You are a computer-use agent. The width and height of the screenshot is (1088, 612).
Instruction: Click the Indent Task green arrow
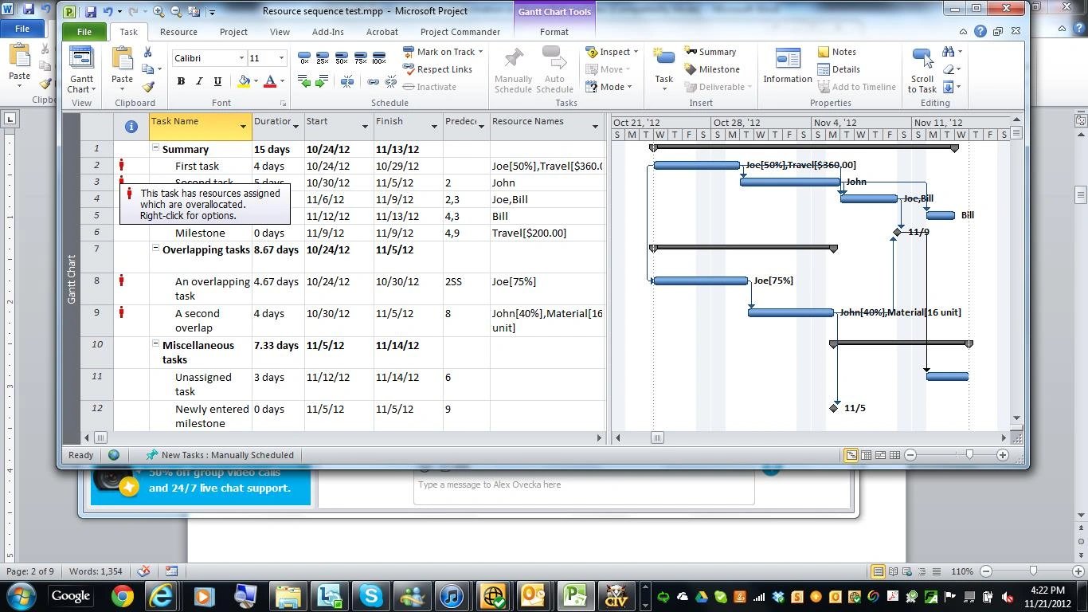(322, 81)
